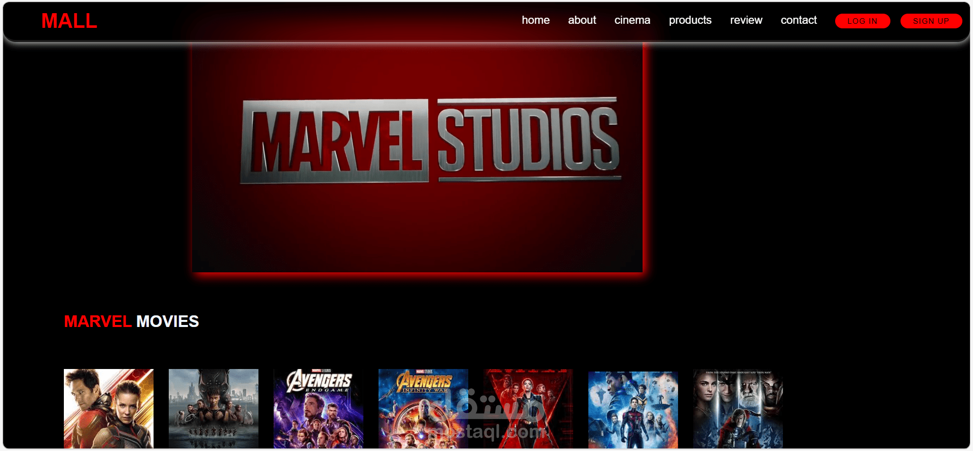Open the contact link

tap(799, 20)
